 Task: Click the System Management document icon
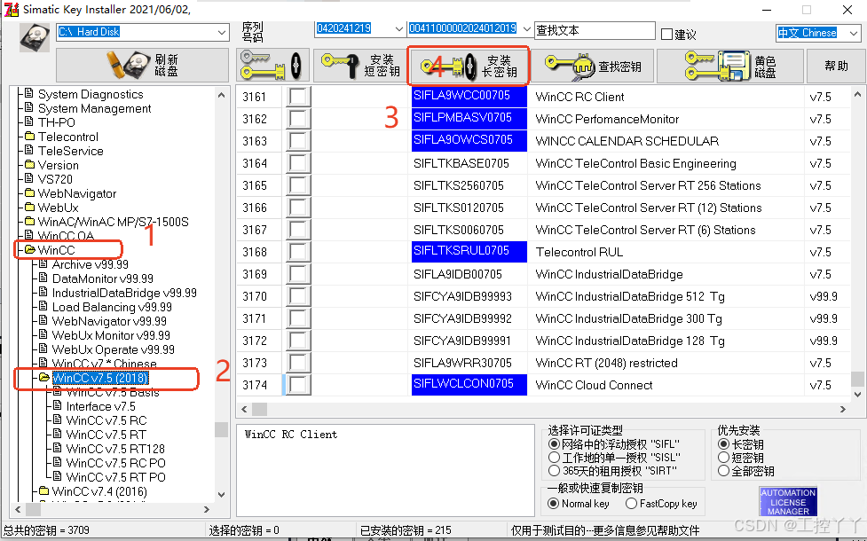click(x=30, y=108)
